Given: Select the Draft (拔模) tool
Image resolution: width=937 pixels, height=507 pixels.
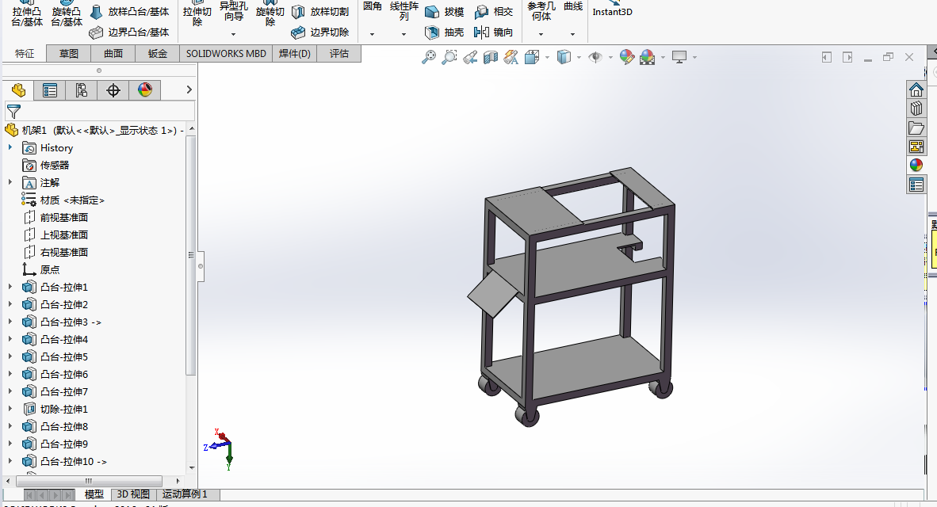Looking at the screenshot, I should coord(444,11).
